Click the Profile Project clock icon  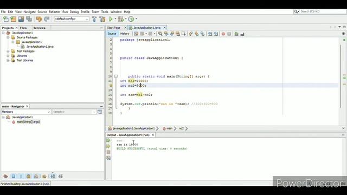(131, 19)
